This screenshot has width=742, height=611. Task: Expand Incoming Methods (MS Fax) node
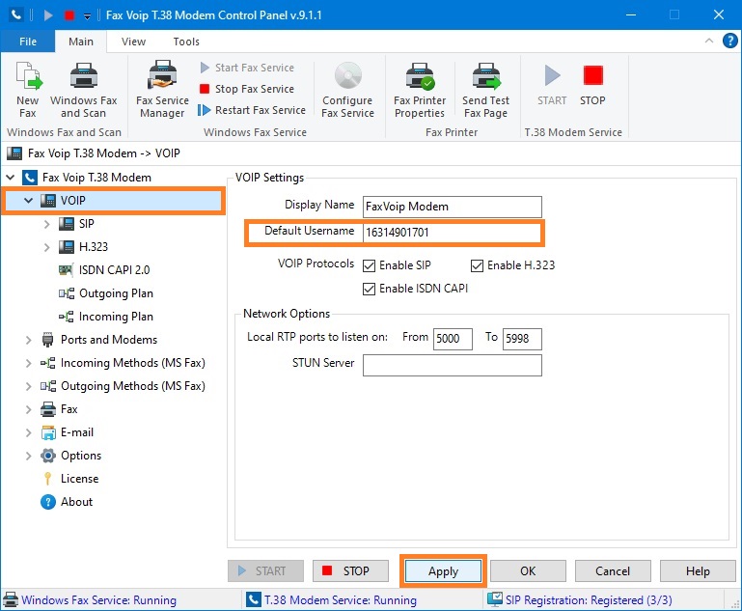coord(28,363)
